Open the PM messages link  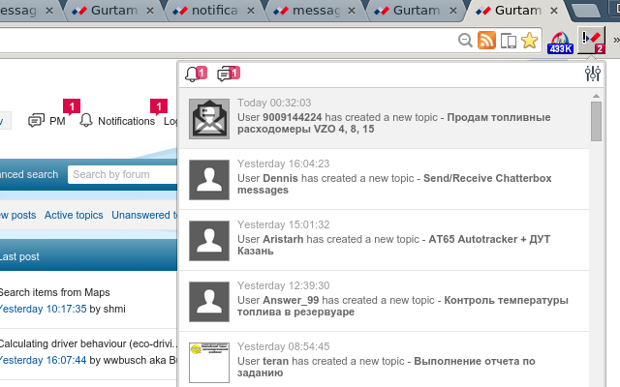(x=48, y=121)
